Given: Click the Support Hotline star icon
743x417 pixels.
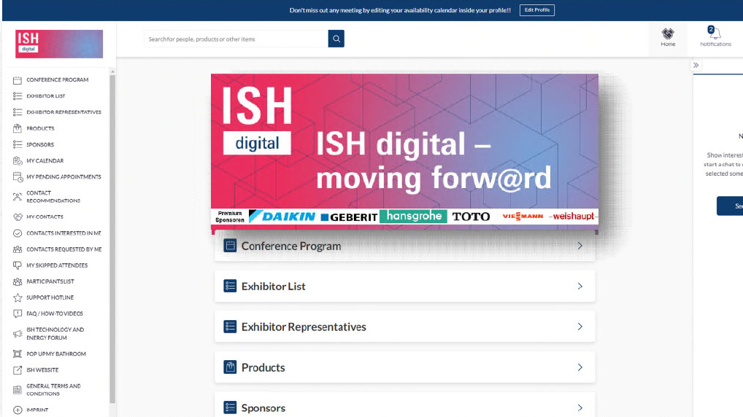Looking at the screenshot, I should pos(18,297).
